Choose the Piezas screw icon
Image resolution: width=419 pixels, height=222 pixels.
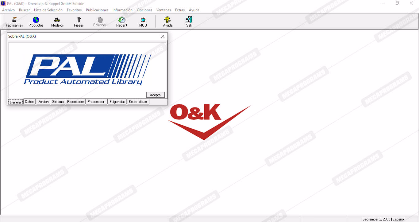point(79,22)
